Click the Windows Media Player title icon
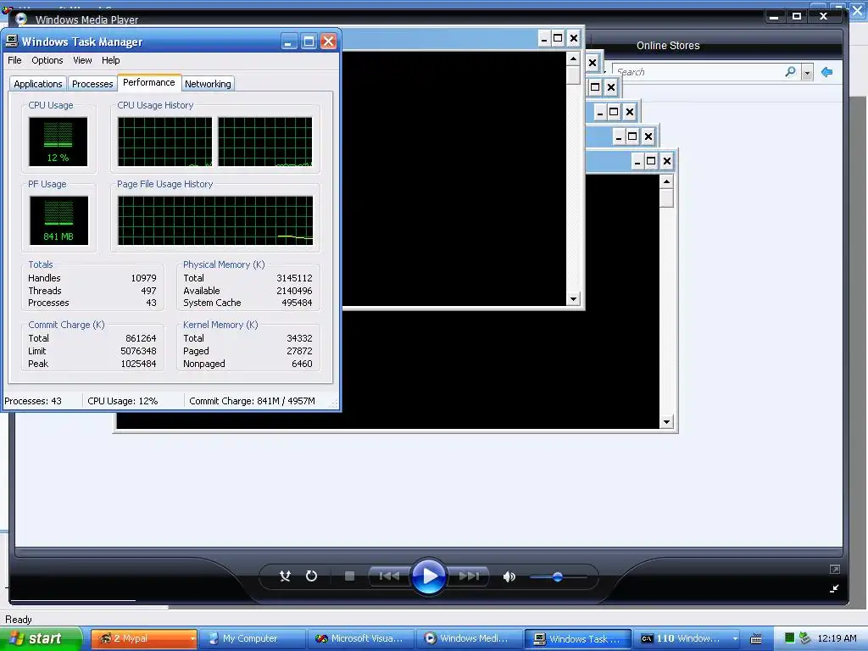This screenshot has width=868, height=651. [x=21, y=19]
